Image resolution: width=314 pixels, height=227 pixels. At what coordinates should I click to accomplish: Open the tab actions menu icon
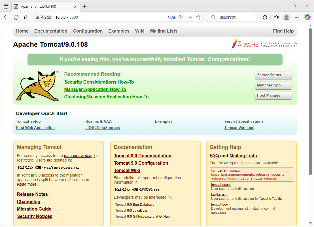tap(6, 7)
